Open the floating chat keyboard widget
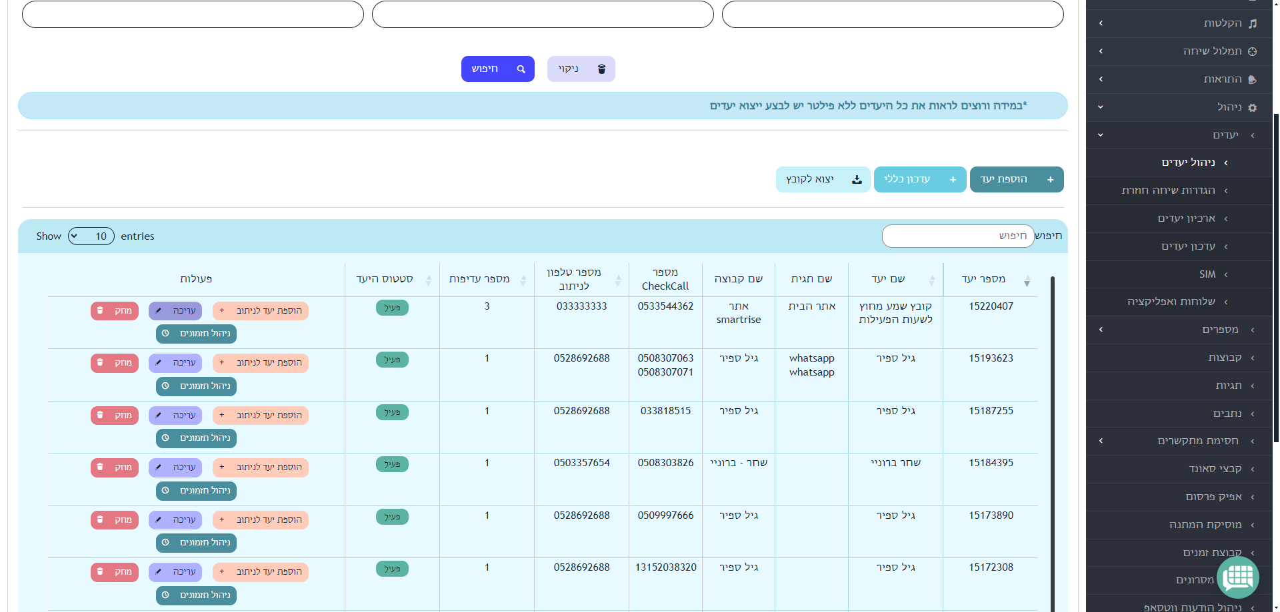The width and height of the screenshot is (1280, 612). tap(1238, 577)
